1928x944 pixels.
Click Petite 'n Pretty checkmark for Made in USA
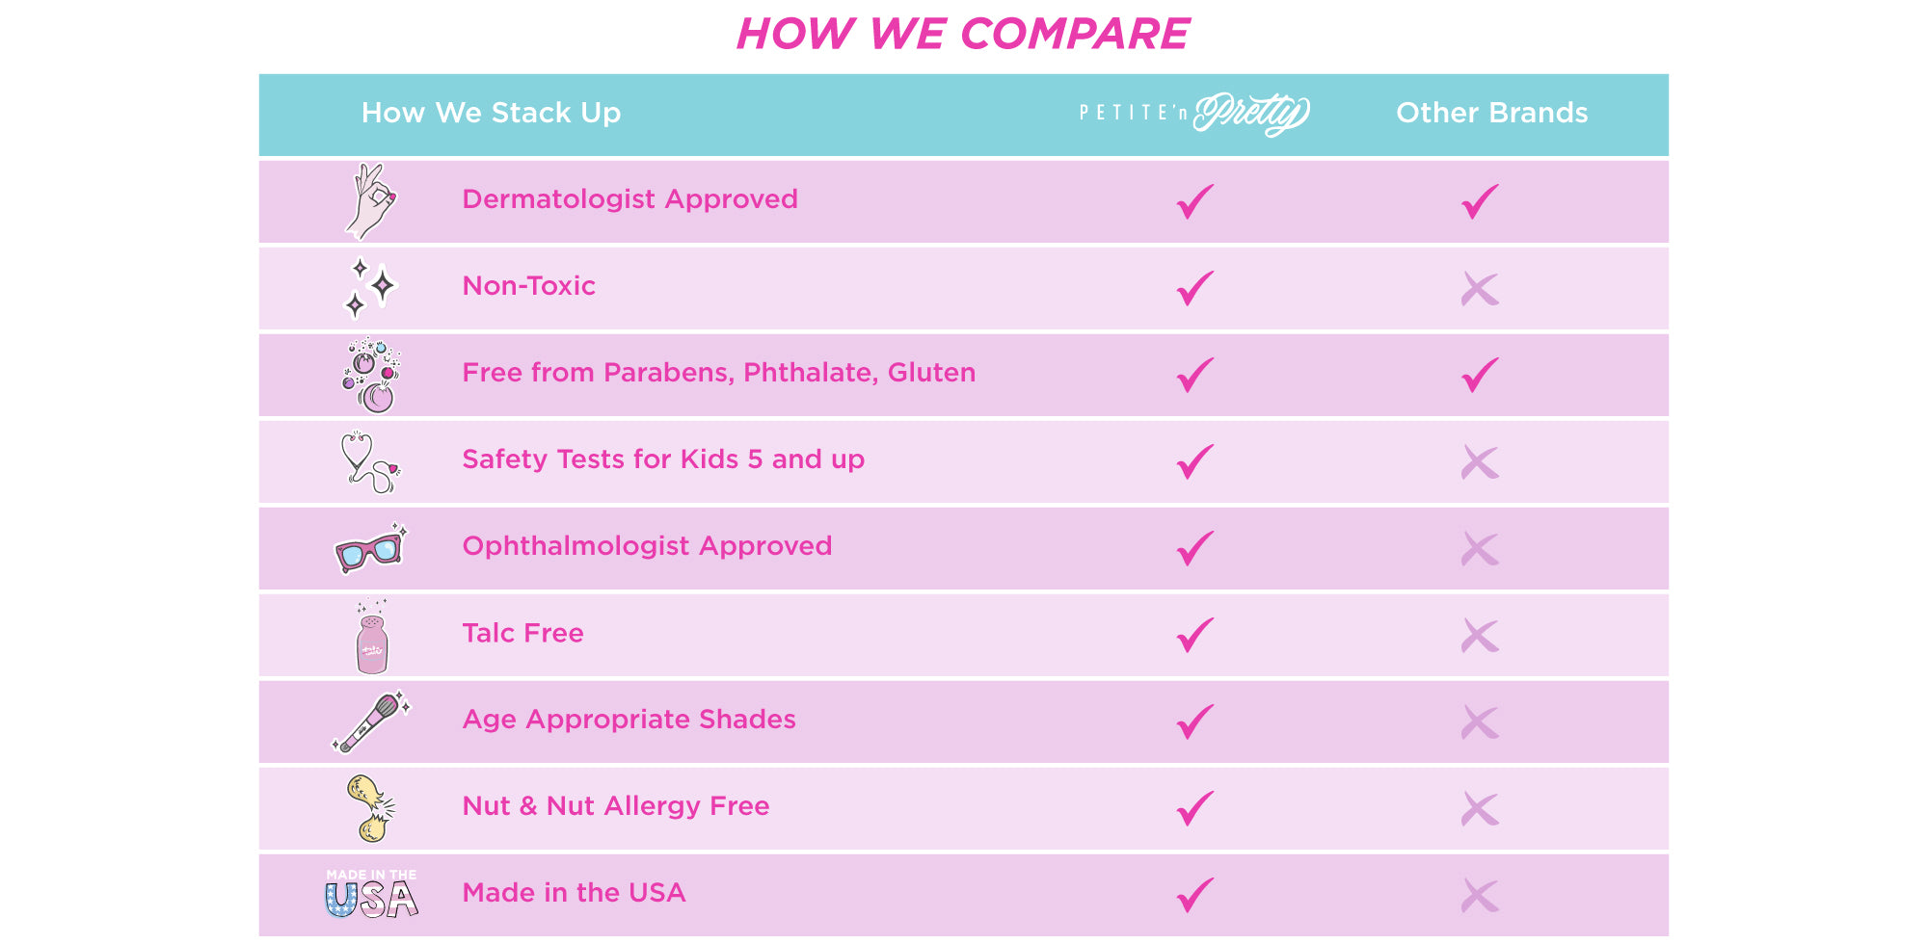tap(1195, 895)
